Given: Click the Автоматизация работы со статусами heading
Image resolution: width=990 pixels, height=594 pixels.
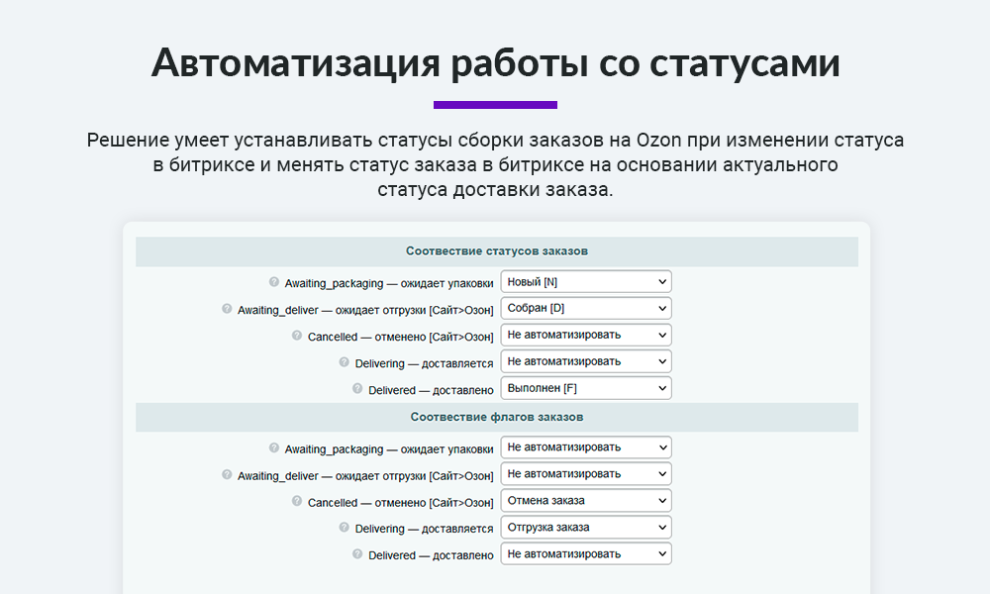Looking at the screenshot, I should click(x=495, y=61).
